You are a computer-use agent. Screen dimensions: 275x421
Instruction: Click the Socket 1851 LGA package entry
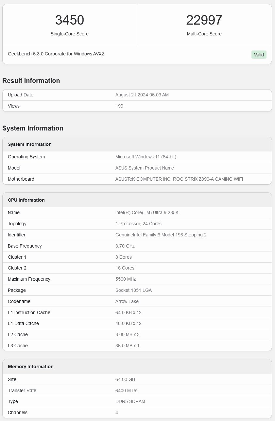[x=132, y=290]
